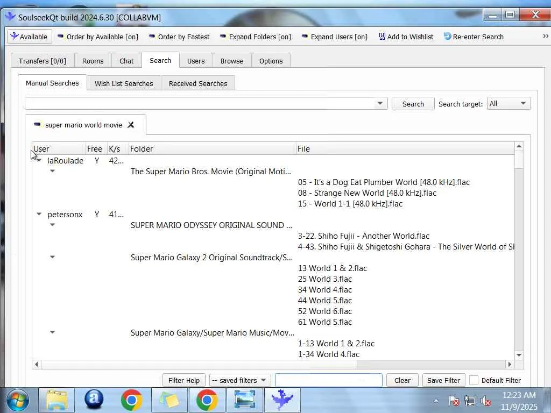Screen dimensions: 551x413
Task: Select the Wish List Searches subtab
Action: pos(124,83)
